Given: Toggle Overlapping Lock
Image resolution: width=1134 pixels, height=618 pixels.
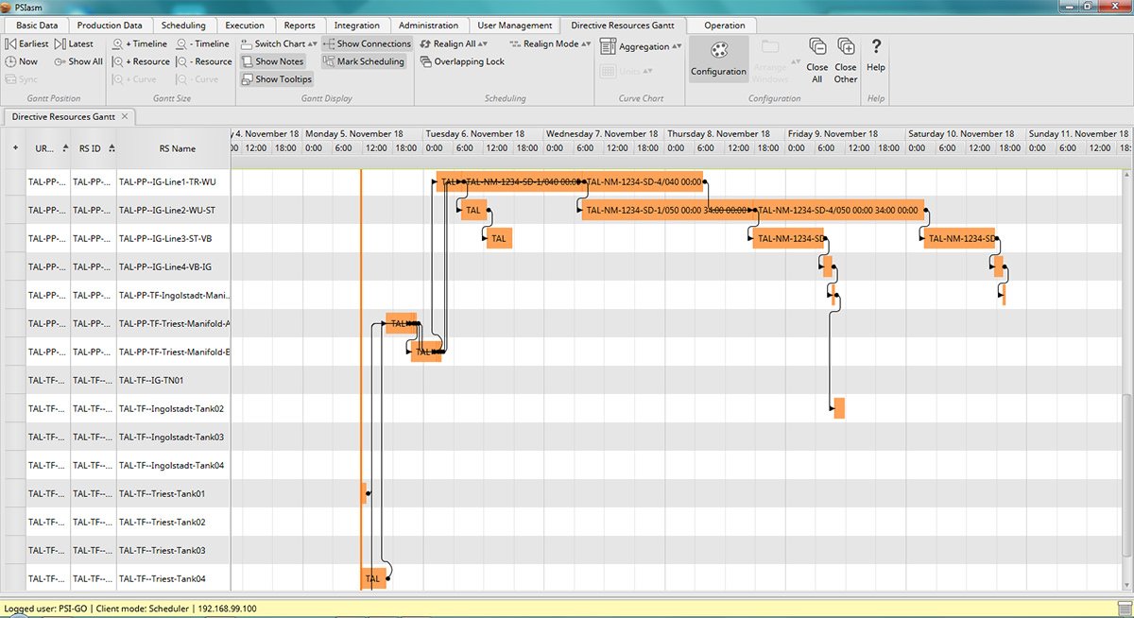Looking at the screenshot, I should pos(462,61).
